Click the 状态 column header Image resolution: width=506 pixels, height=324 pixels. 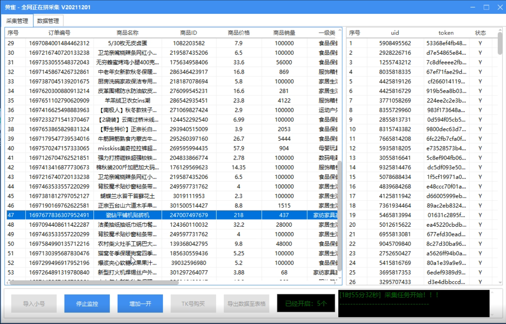click(480, 33)
